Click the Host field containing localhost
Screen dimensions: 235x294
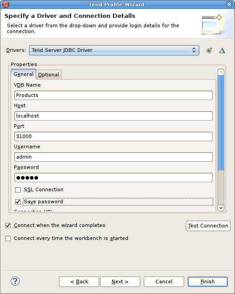click(x=113, y=116)
